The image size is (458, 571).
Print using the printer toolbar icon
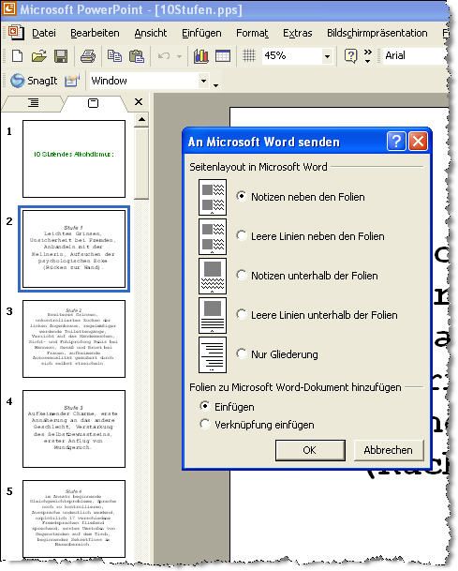point(88,56)
